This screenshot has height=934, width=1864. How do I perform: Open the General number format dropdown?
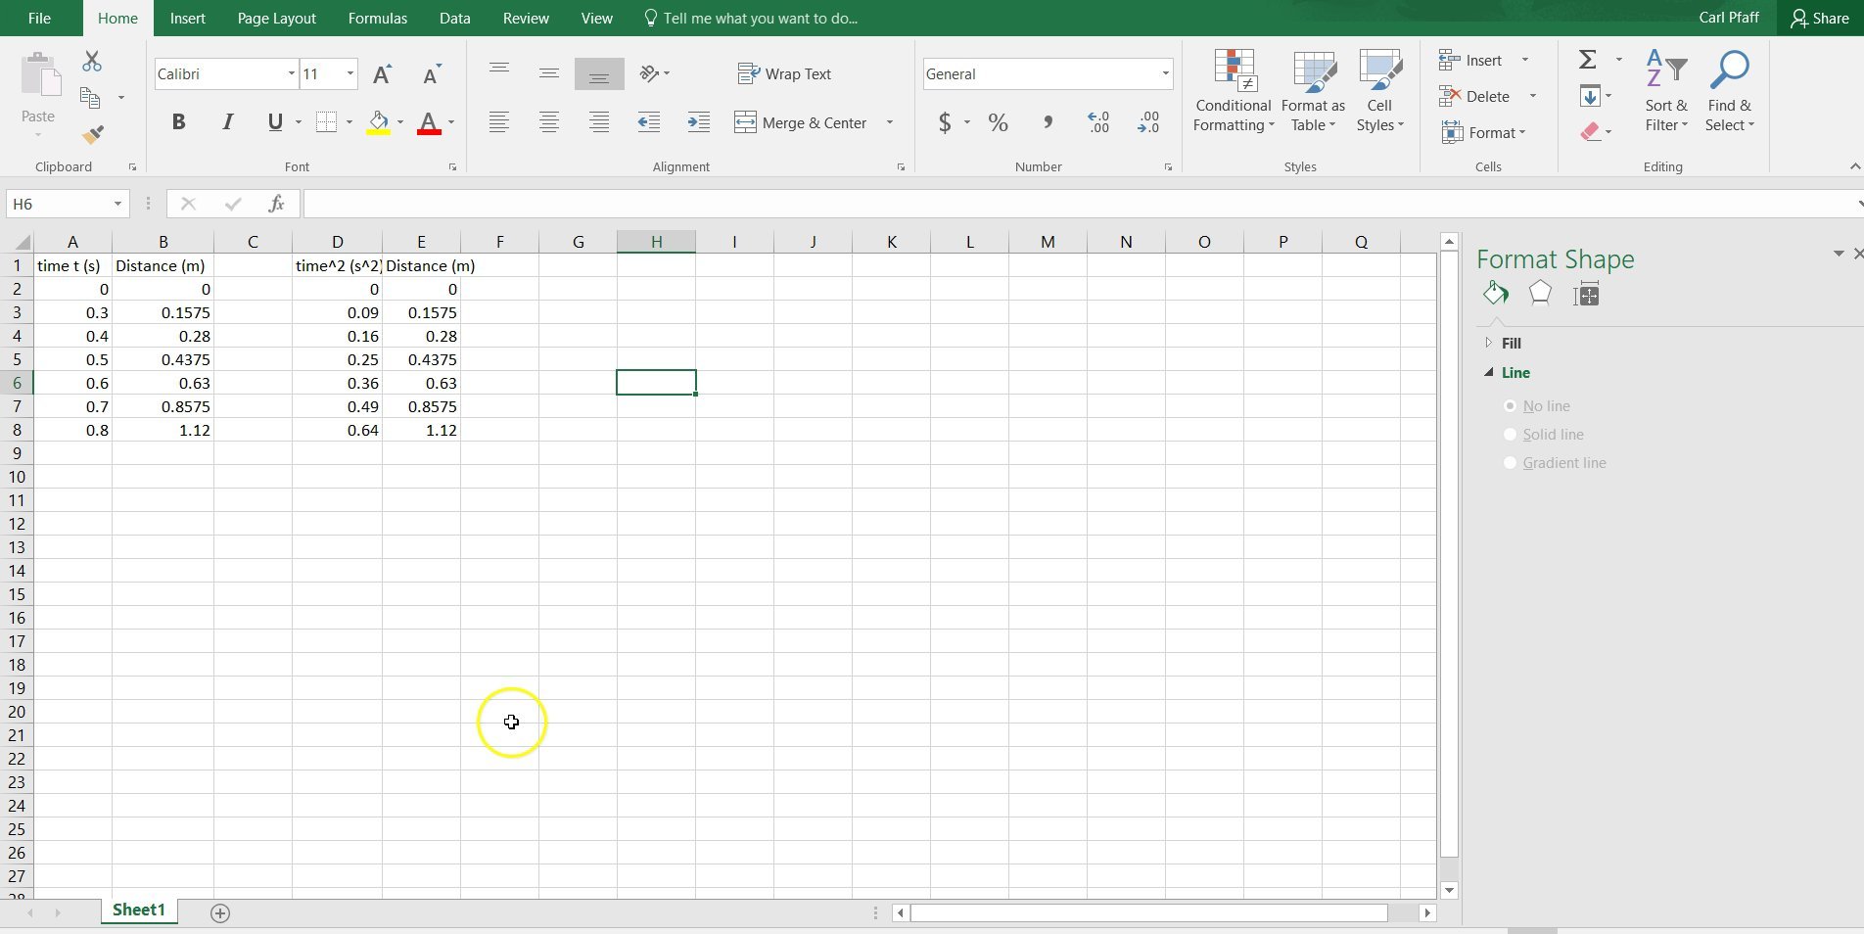(1163, 73)
